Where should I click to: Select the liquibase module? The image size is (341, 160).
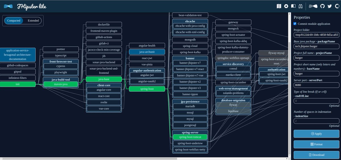point(233,111)
